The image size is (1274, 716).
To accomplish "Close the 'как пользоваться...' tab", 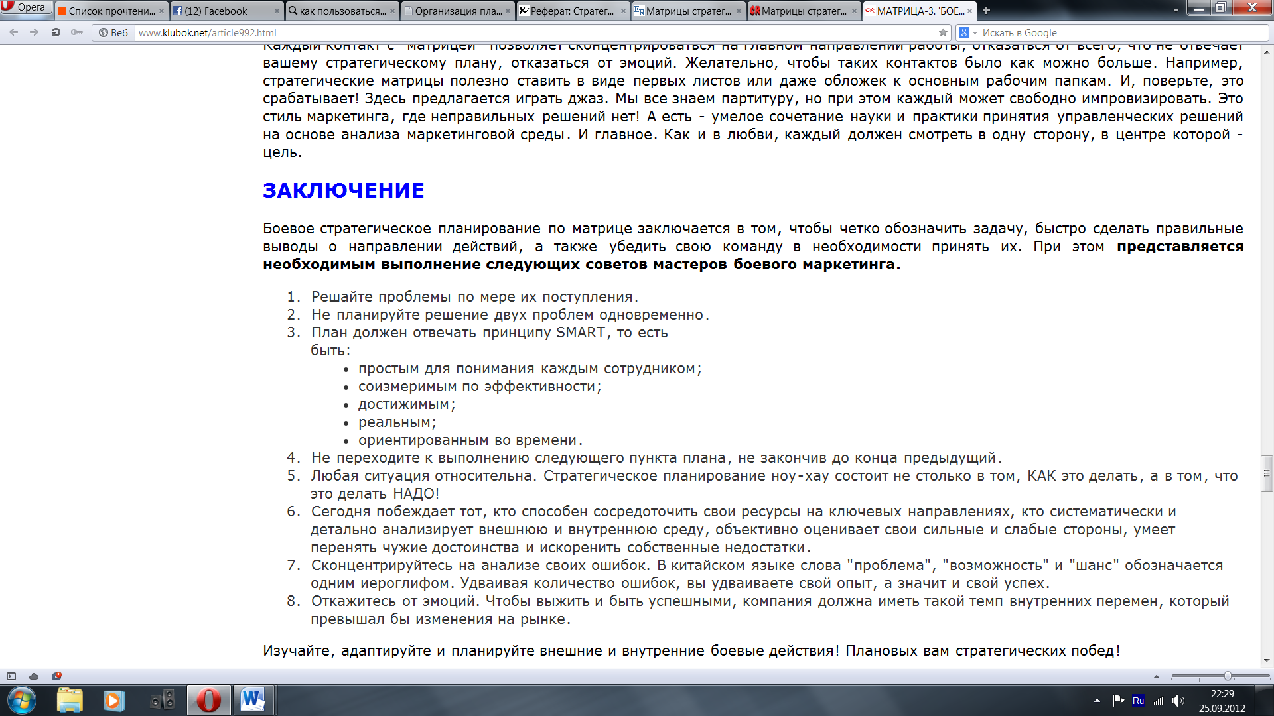I will (392, 11).
